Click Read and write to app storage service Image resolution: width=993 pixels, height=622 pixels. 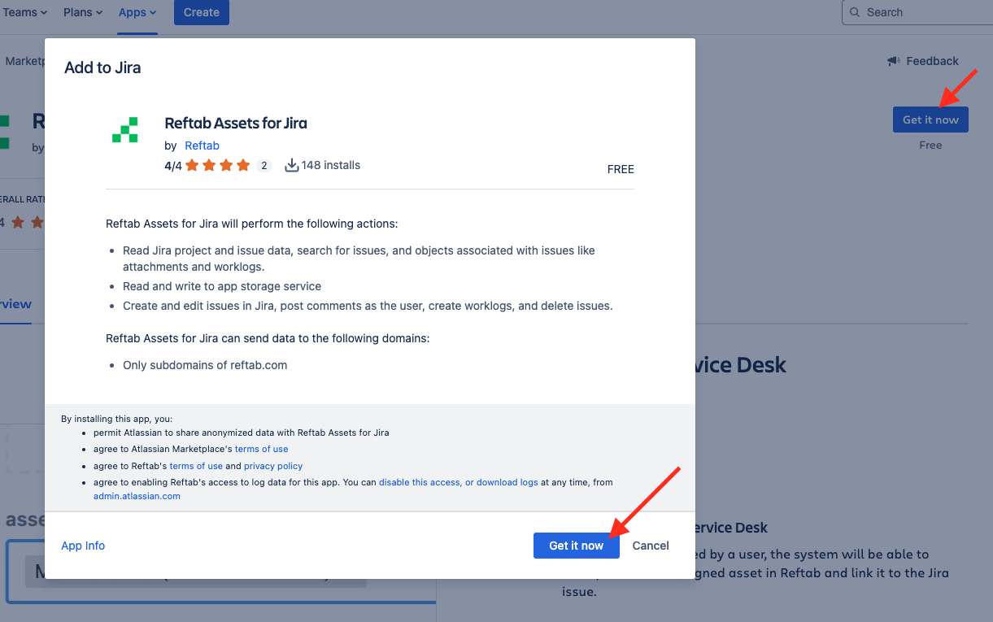pos(222,286)
